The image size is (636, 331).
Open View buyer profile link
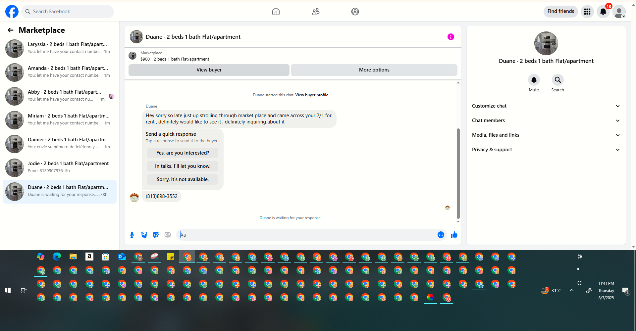312,95
